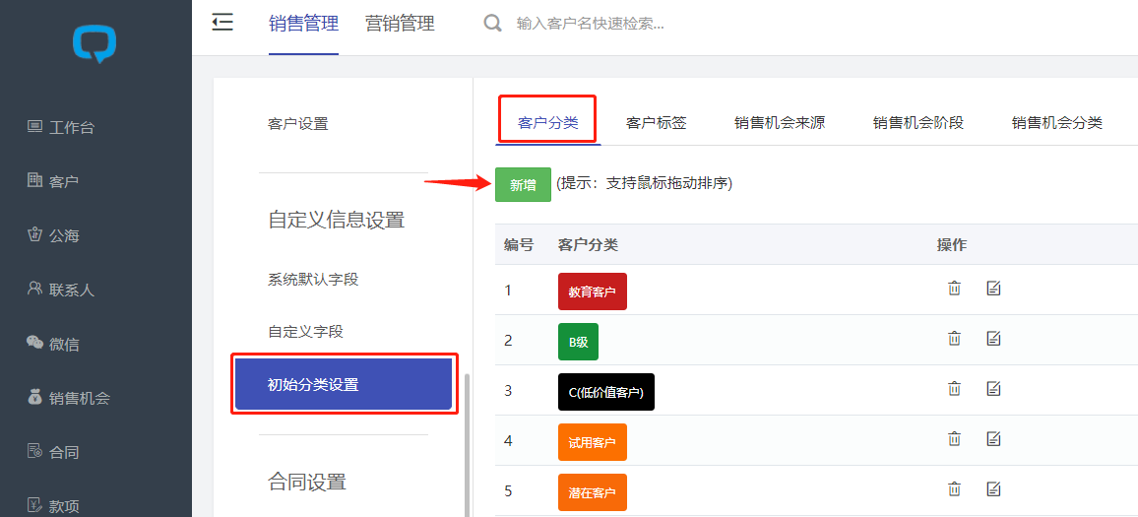Click row number 3 cell

[x=508, y=391]
